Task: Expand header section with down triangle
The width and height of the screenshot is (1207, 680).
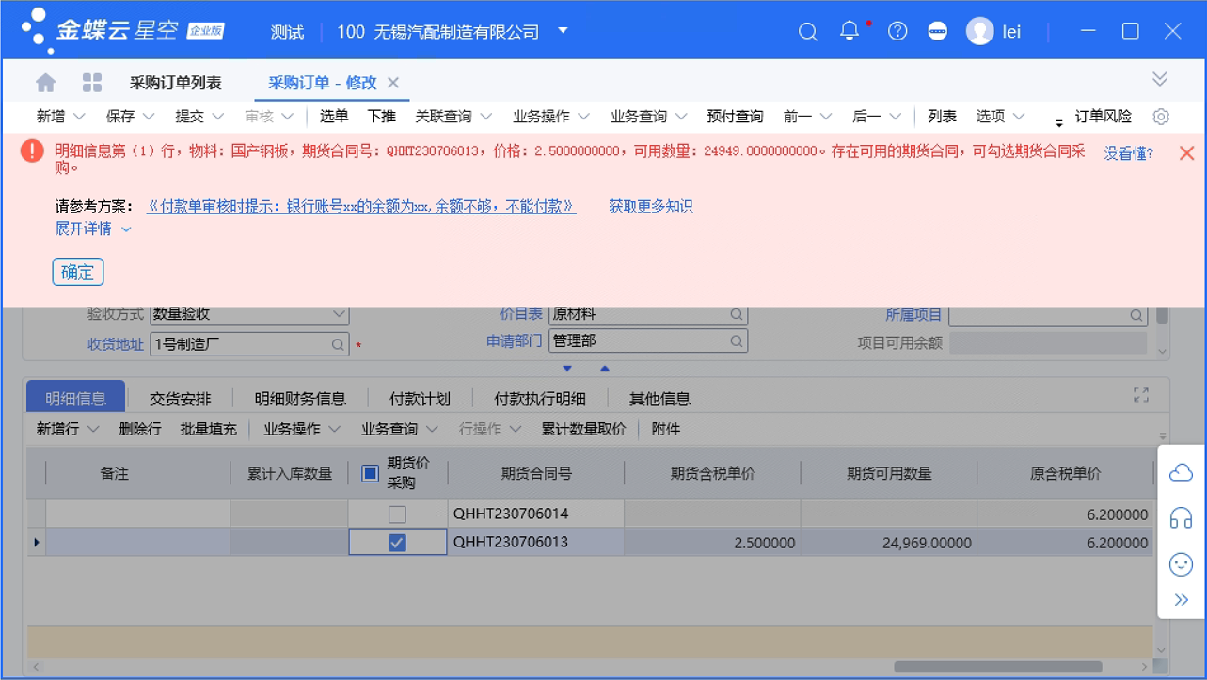Action: [x=567, y=369]
